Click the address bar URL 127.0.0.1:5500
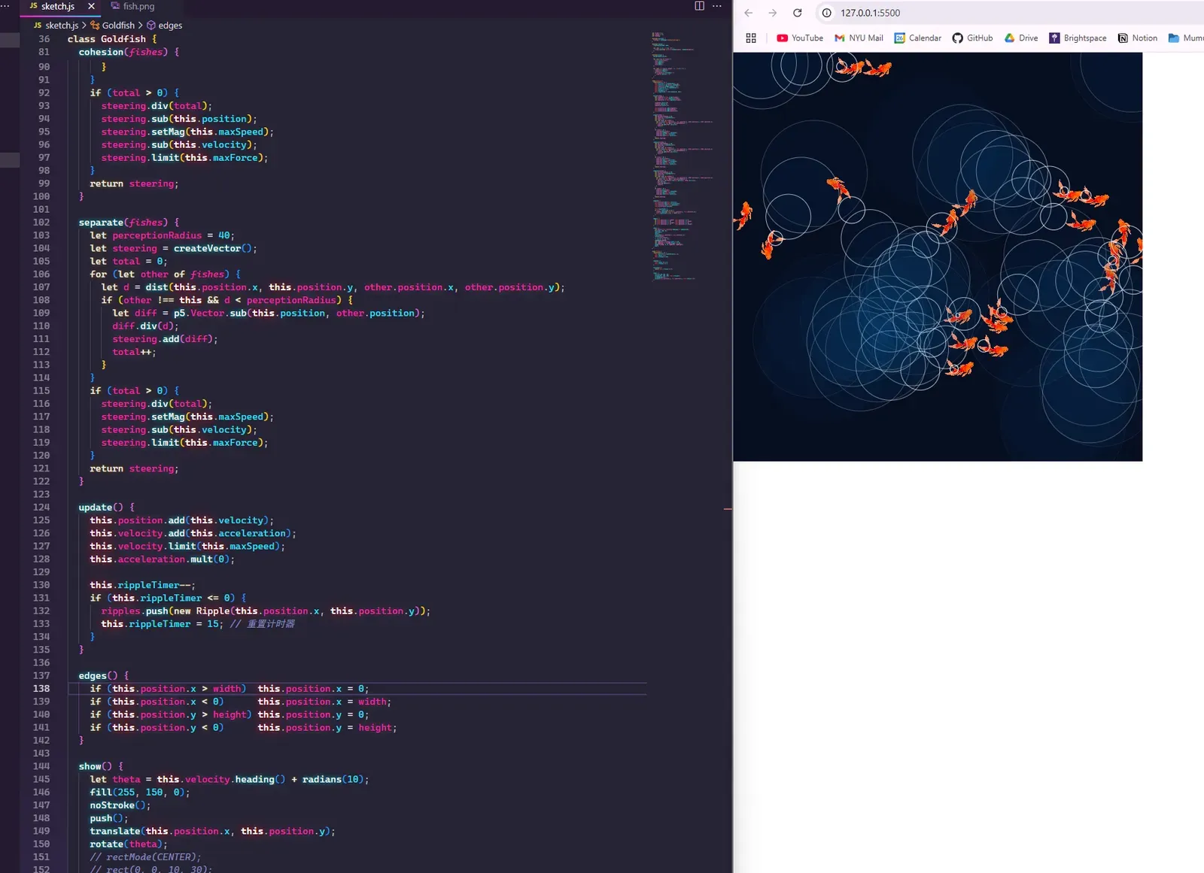This screenshot has height=873, width=1204. [x=870, y=13]
